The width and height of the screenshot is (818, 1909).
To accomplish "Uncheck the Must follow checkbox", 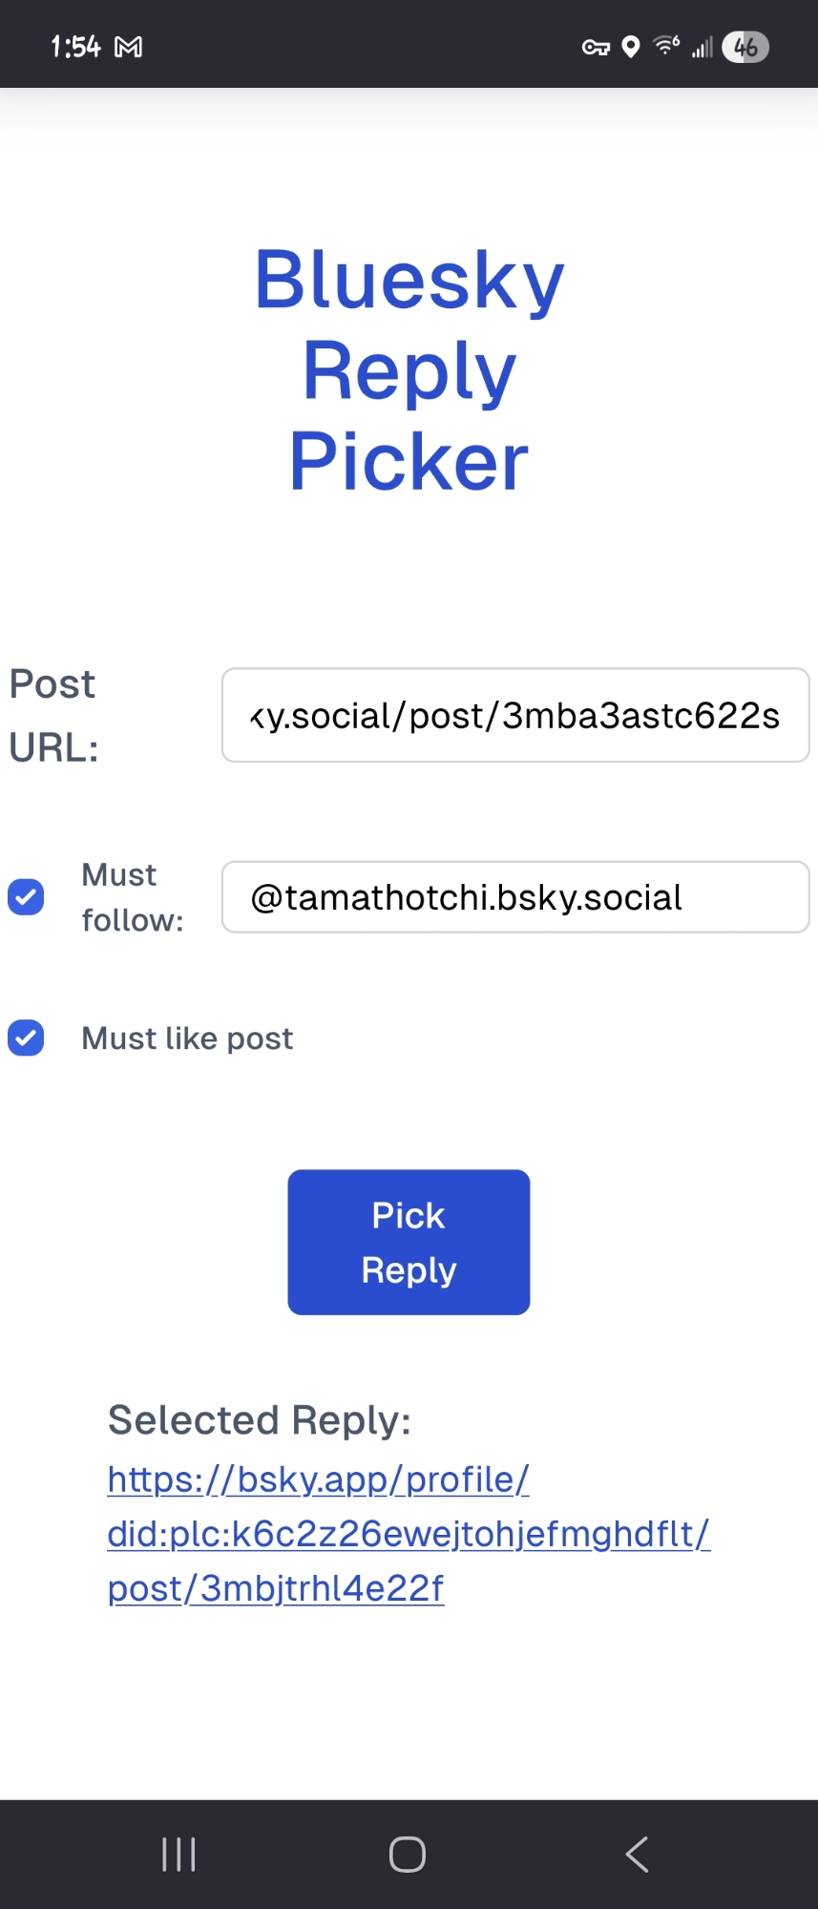I will [x=26, y=897].
